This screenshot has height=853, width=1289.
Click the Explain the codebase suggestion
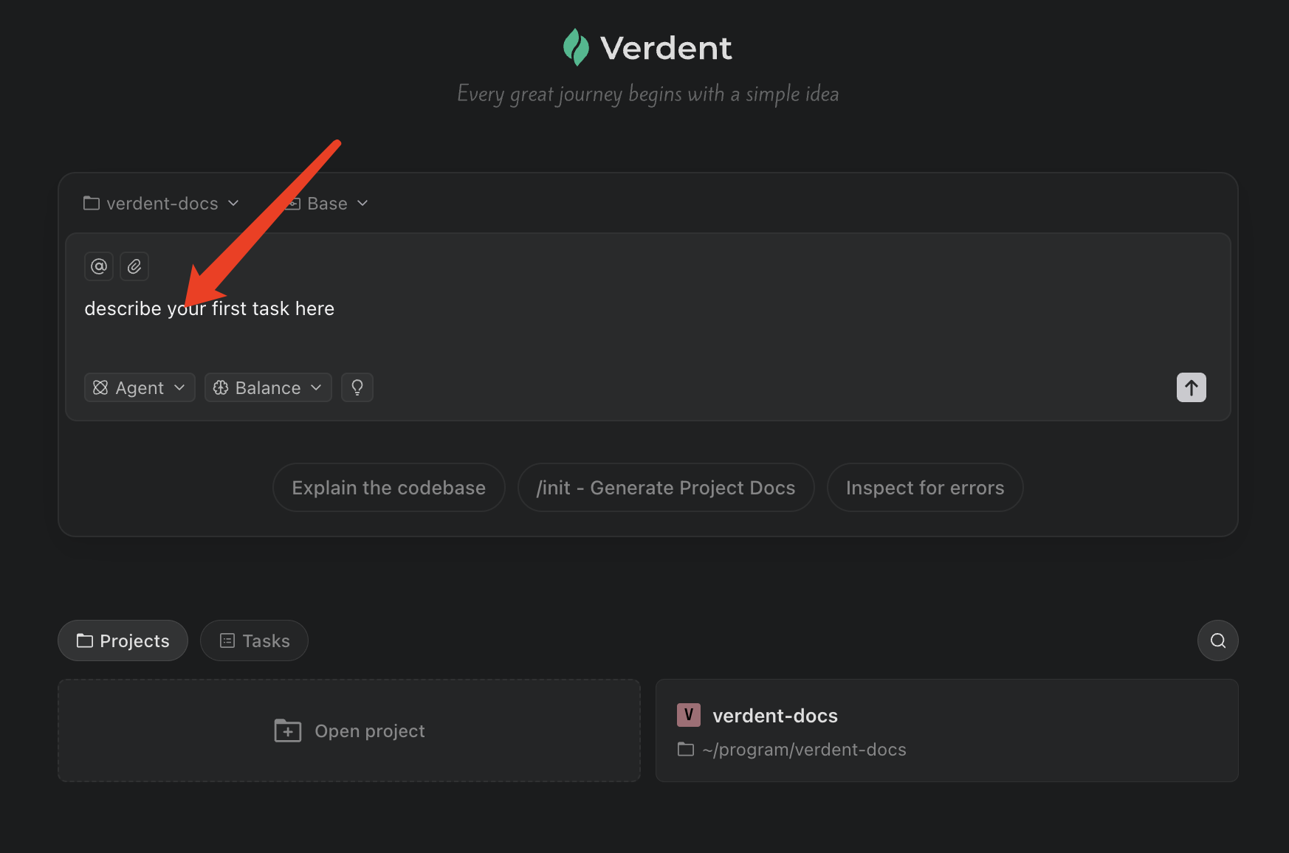388,488
